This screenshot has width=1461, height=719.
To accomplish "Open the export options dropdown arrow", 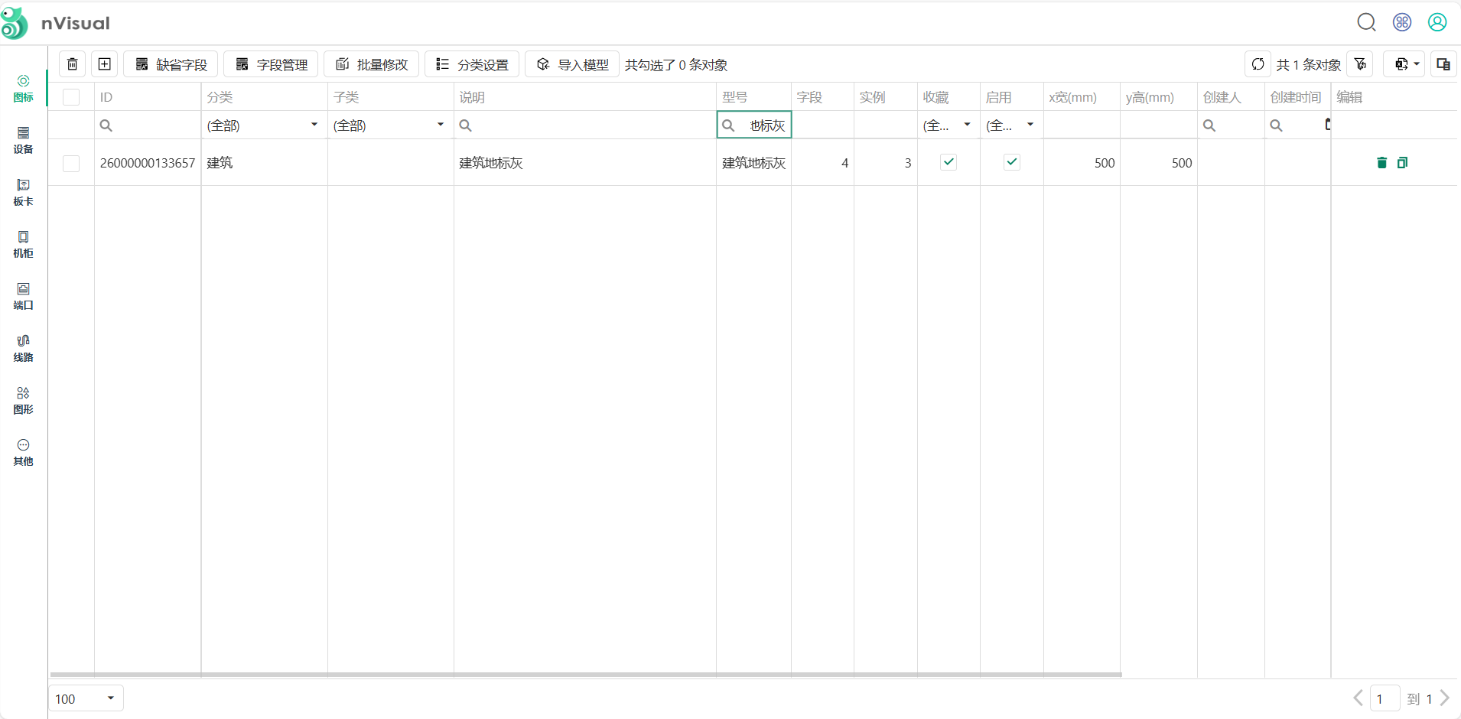I will (x=1417, y=64).
